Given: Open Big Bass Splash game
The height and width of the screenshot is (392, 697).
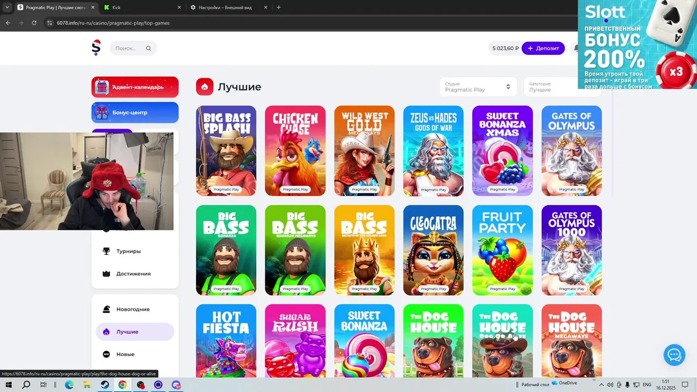Looking at the screenshot, I should pos(226,151).
